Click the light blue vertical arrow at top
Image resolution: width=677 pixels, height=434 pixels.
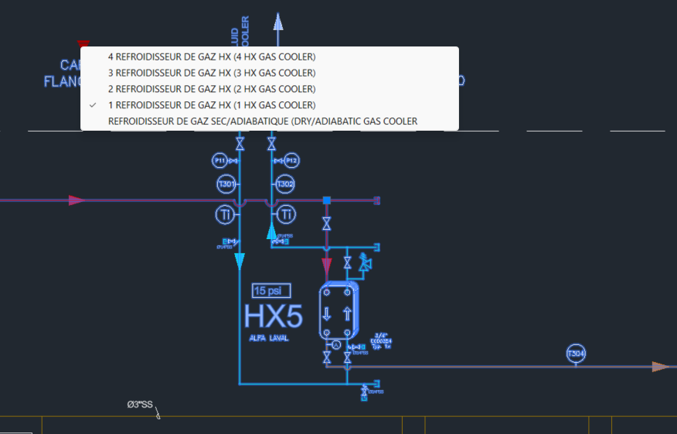tap(278, 22)
